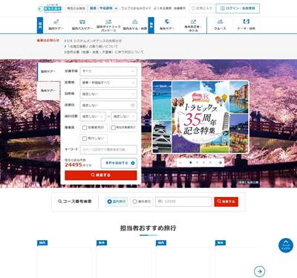297x278 pixels.
Task: Check the second tour conductor option checkbox
Action: 114,128
